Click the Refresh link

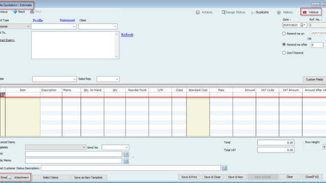click(x=127, y=35)
